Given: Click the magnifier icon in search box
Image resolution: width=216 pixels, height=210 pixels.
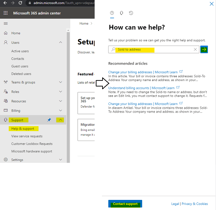Looking at the screenshot, I should (x=113, y=49).
